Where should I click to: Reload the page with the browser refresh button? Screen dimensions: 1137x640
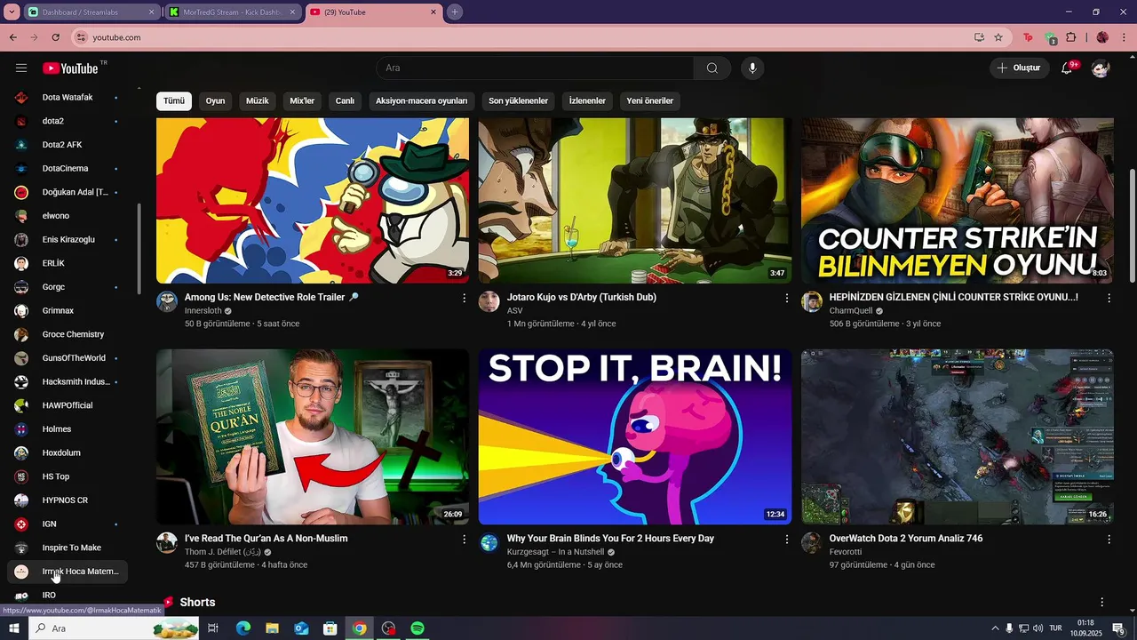[55, 37]
